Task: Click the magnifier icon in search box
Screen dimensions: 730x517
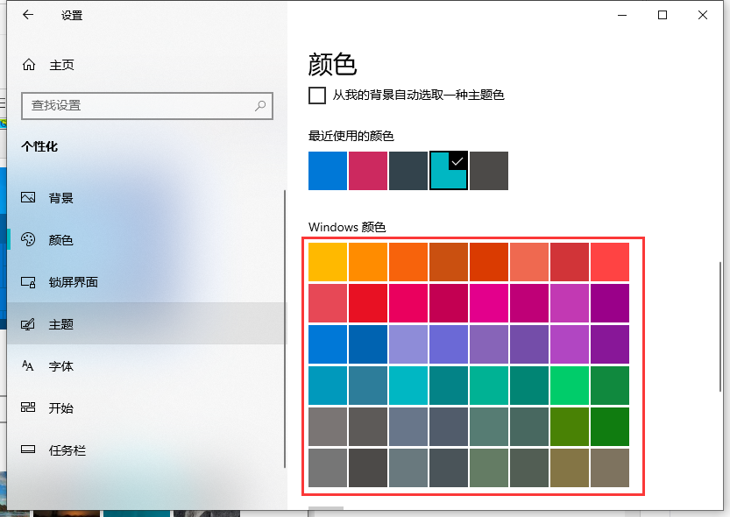Action: (x=259, y=105)
